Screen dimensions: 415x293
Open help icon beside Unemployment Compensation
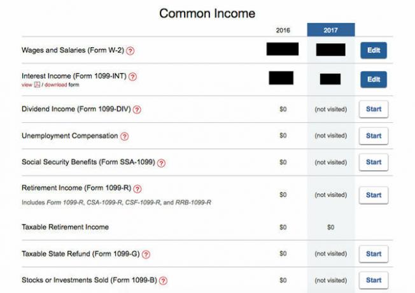124,136
